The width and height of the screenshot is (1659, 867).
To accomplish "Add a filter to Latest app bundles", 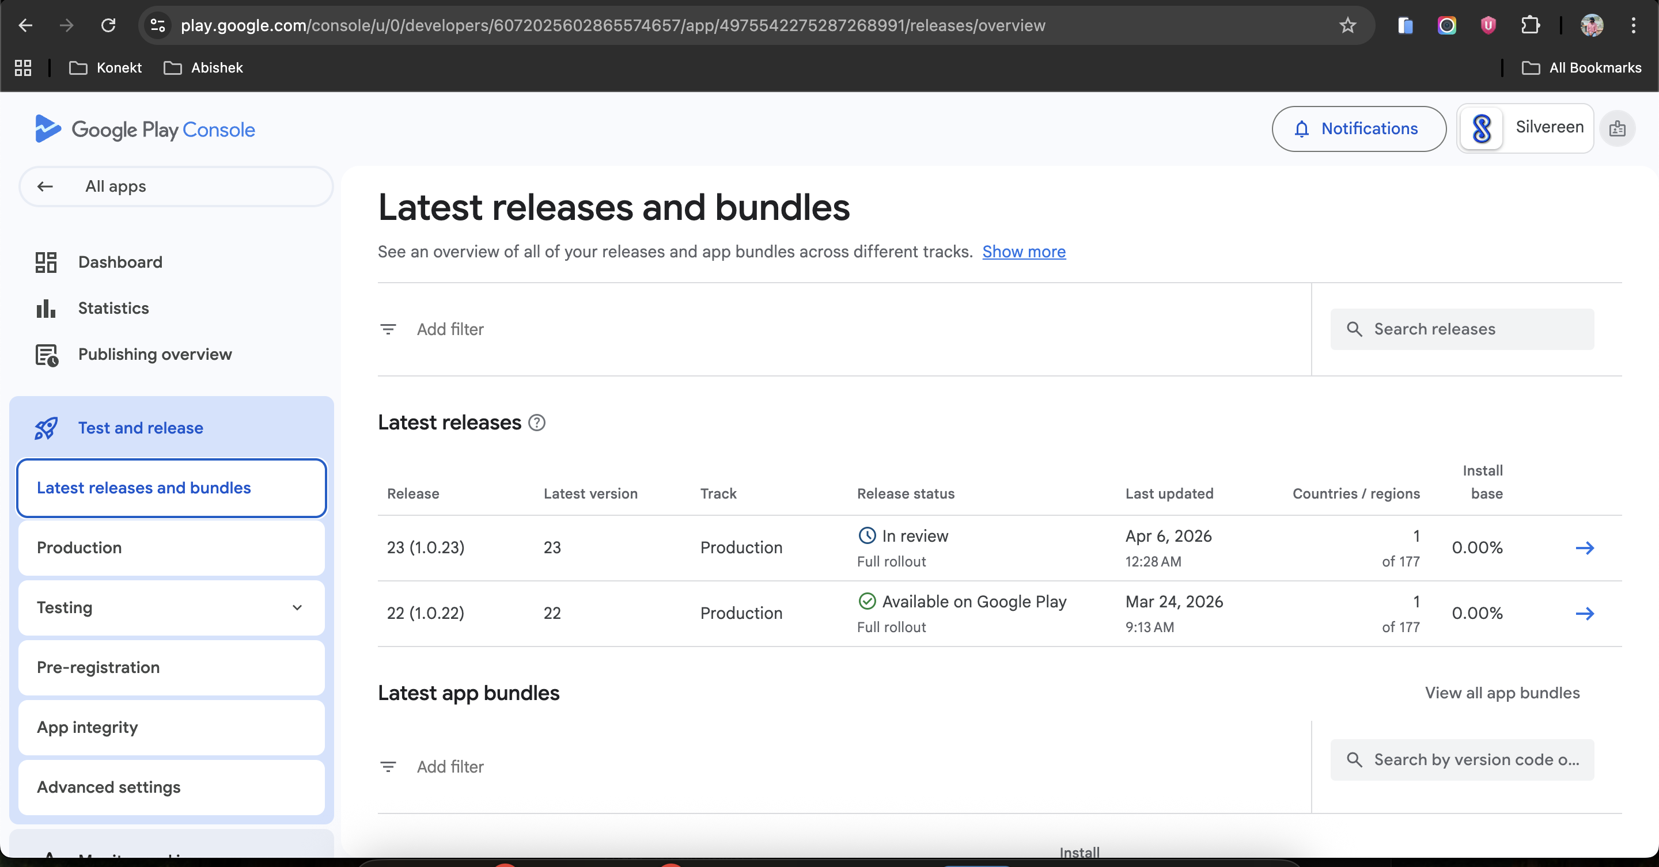I will [449, 767].
